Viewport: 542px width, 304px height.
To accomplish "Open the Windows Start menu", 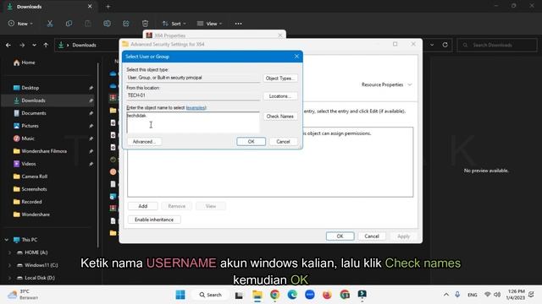I will (180, 295).
